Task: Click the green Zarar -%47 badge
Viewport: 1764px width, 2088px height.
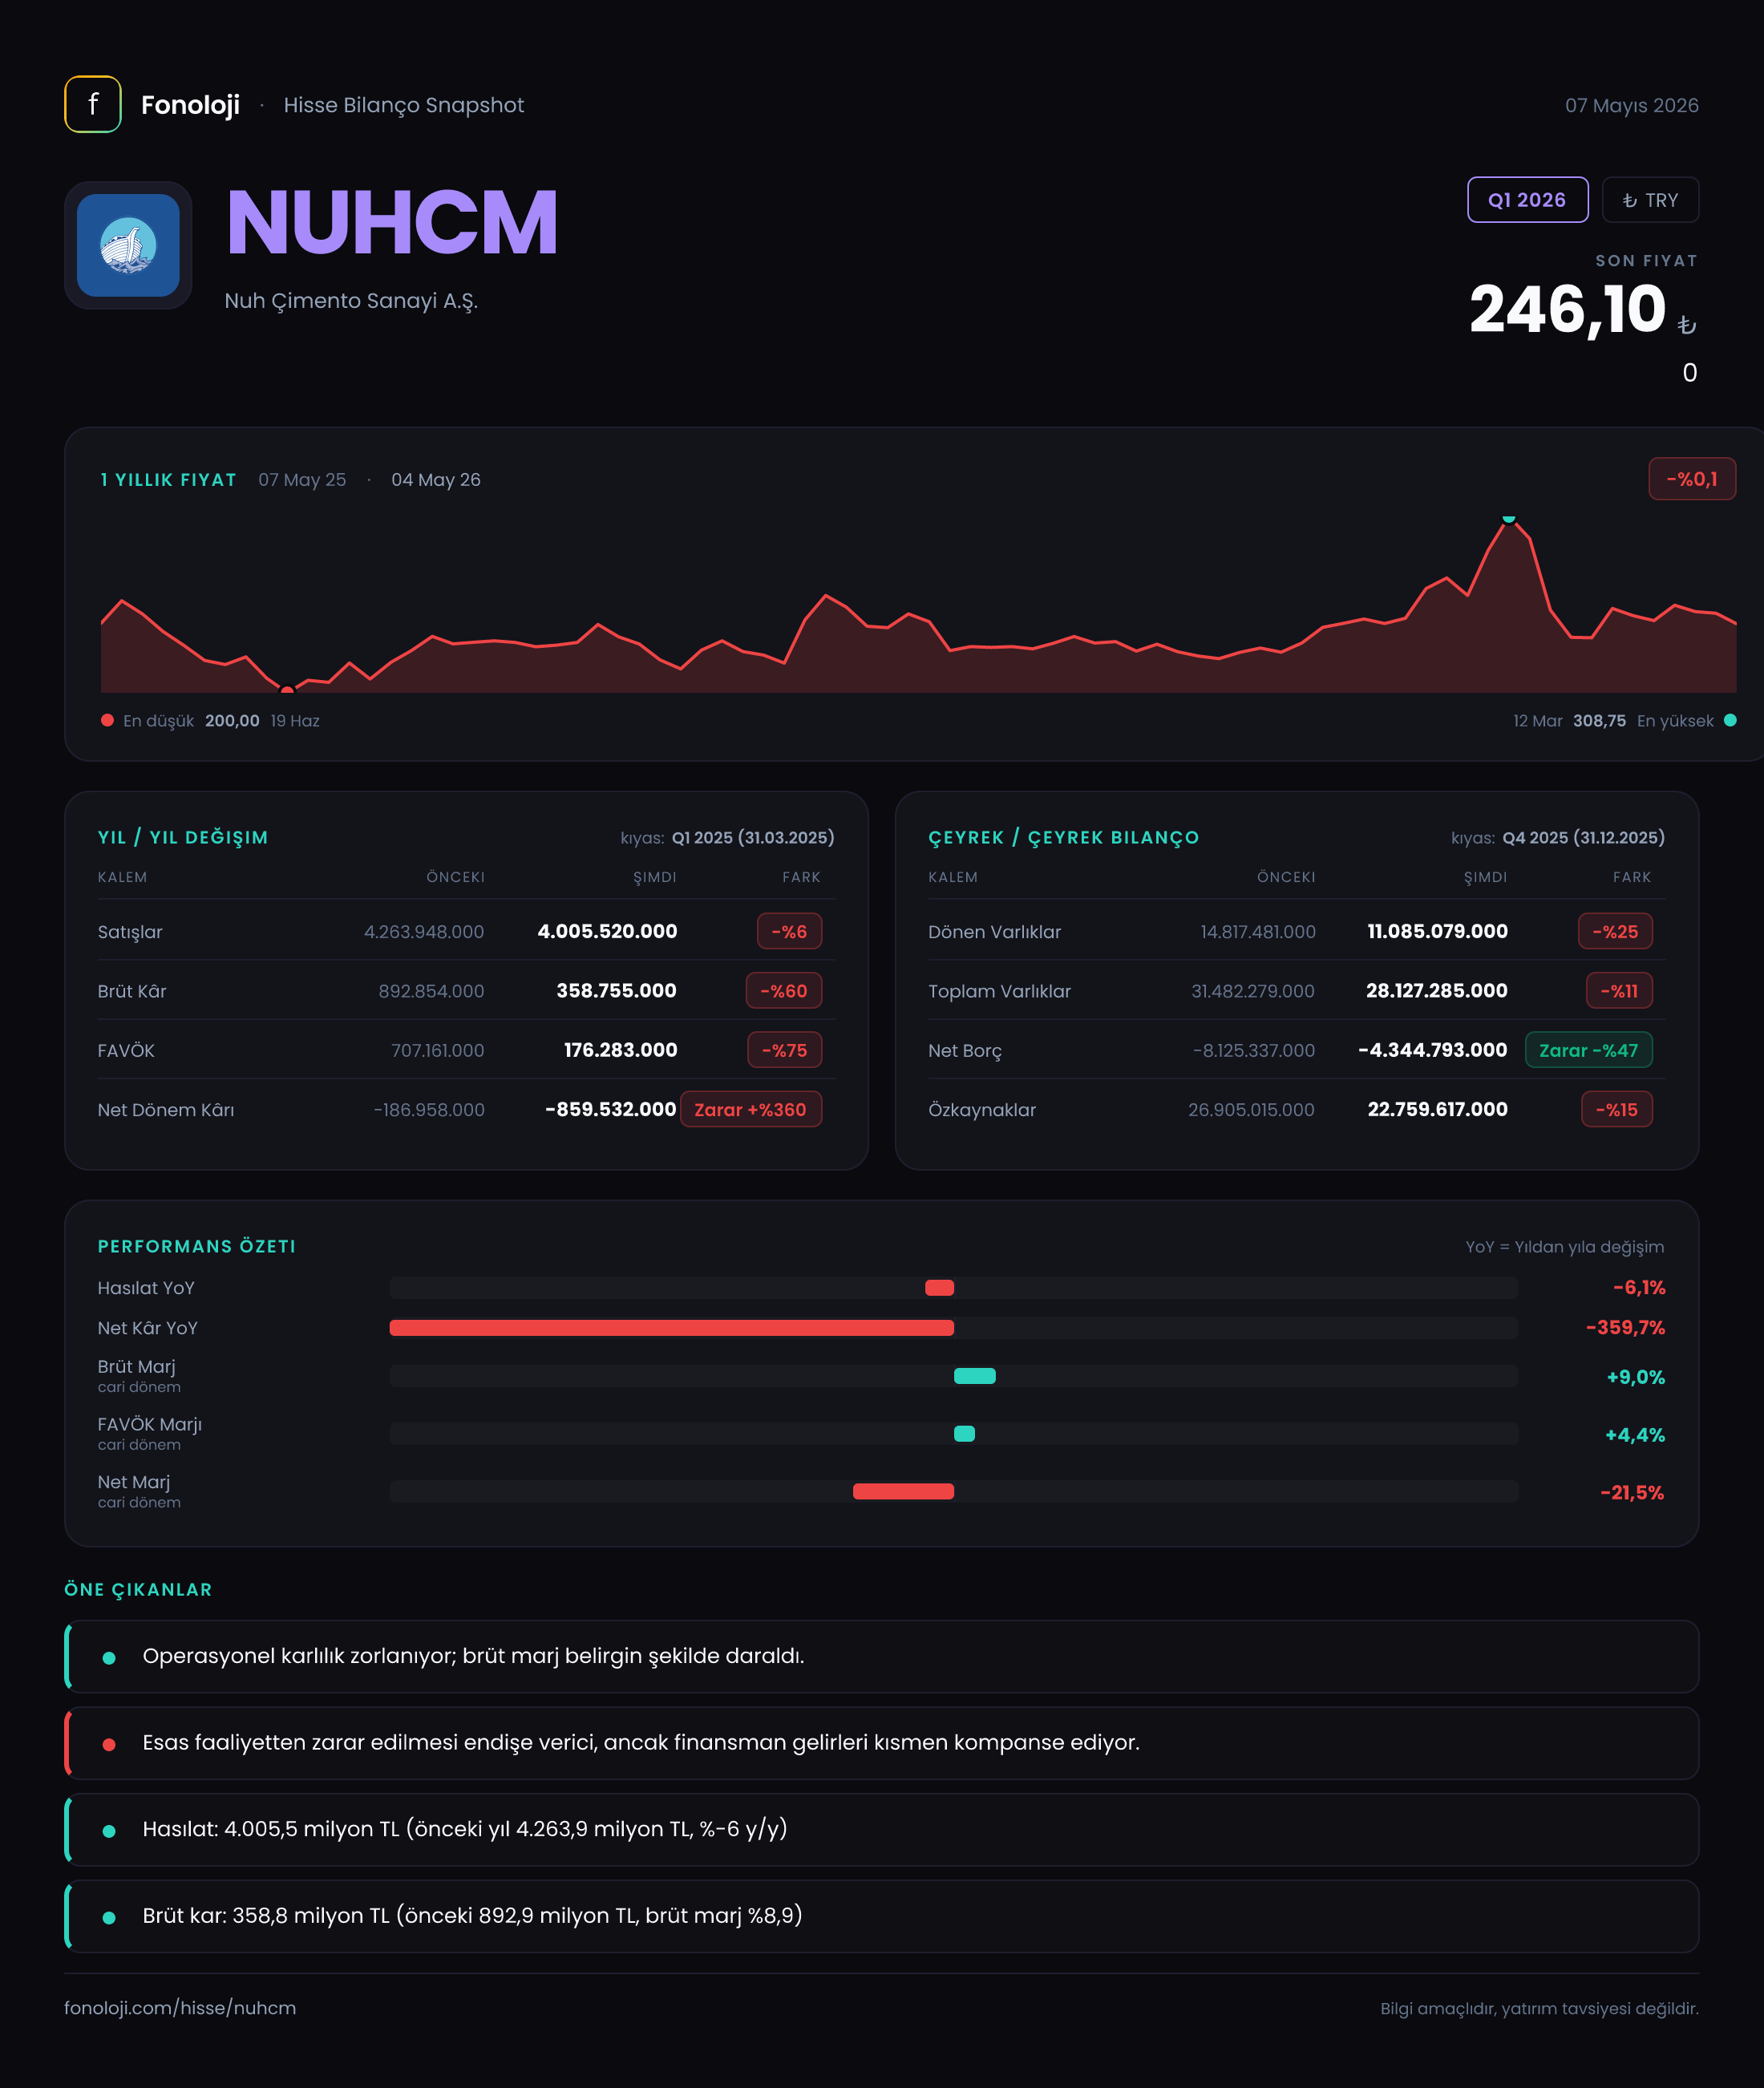Action: [x=1588, y=1050]
